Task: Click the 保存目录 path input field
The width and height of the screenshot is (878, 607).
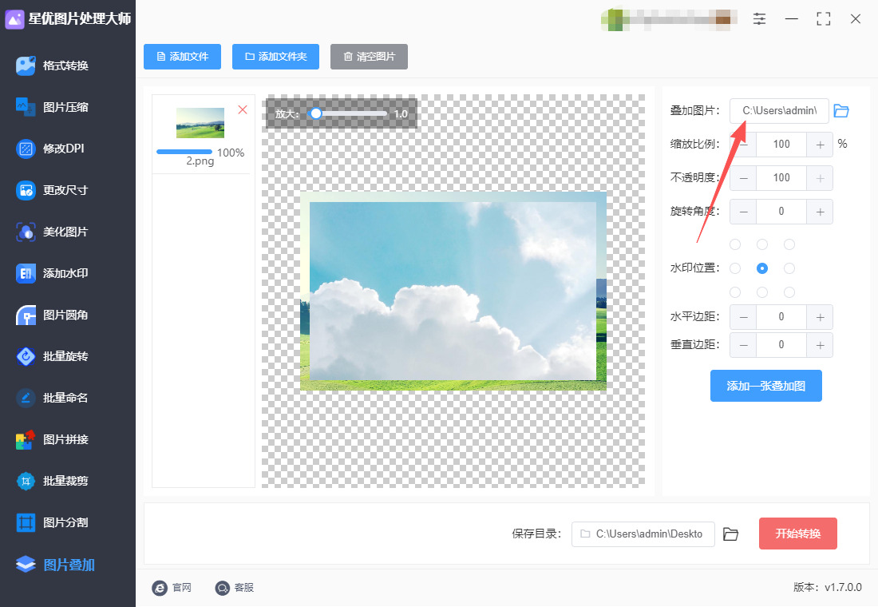Action: point(643,534)
